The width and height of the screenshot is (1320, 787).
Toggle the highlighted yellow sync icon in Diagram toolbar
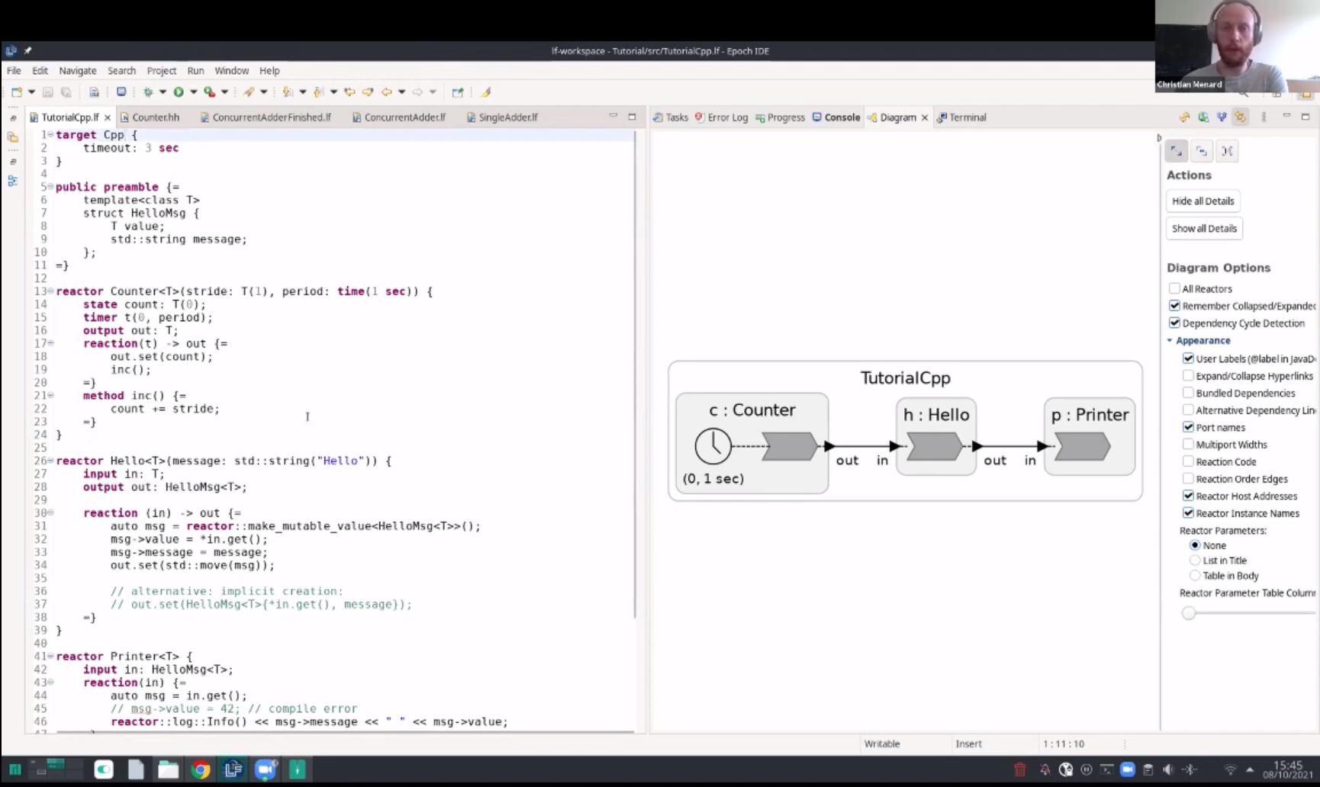pyautogui.click(x=1241, y=117)
